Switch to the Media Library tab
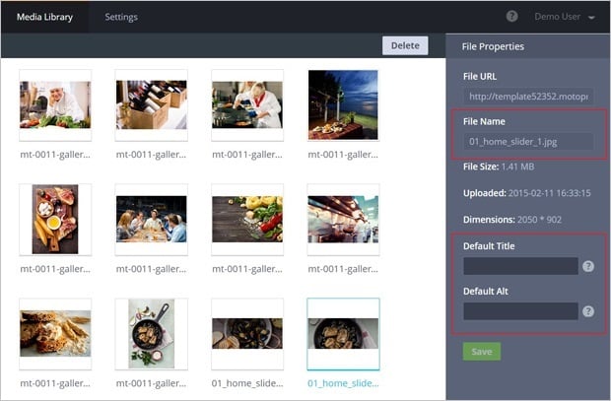The width and height of the screenshot is (611, 401). tap(44, 17)
